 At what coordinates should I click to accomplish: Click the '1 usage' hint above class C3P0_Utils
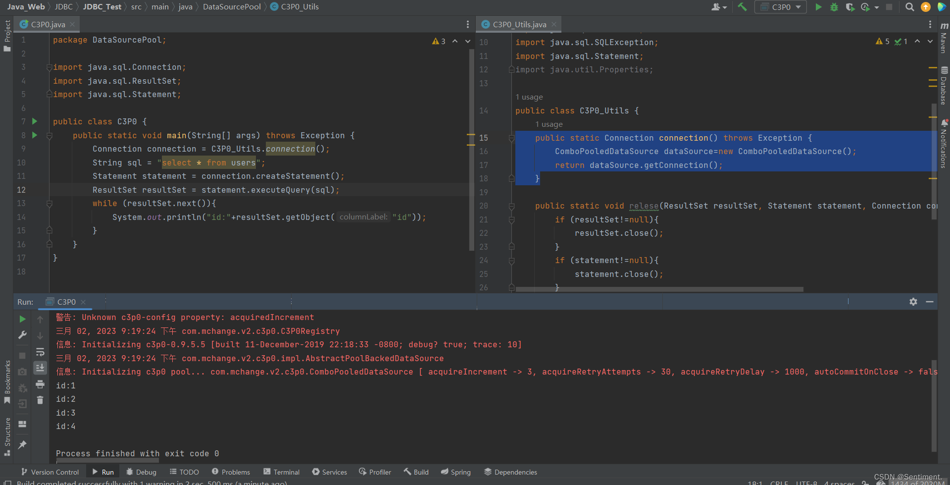tap(529, 97)
